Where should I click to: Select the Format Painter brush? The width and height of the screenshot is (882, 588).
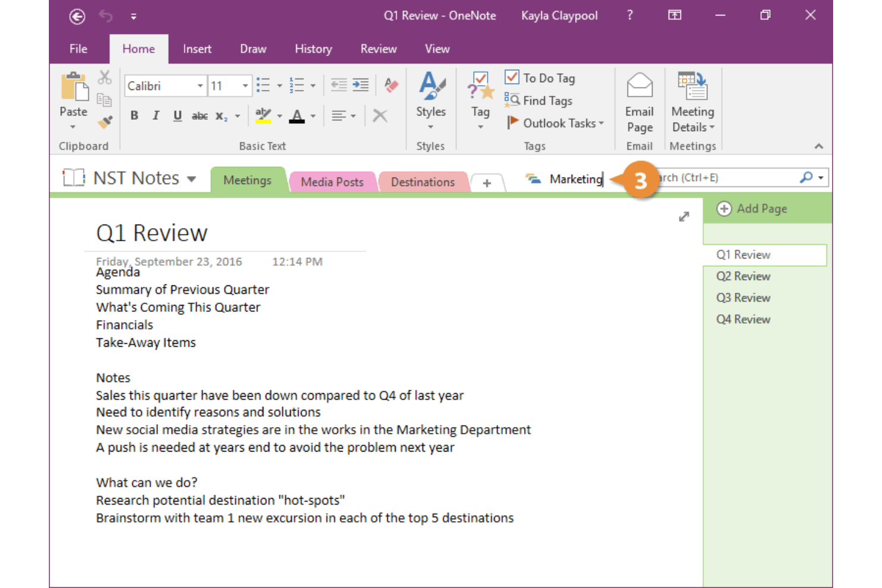click(105, 122)
